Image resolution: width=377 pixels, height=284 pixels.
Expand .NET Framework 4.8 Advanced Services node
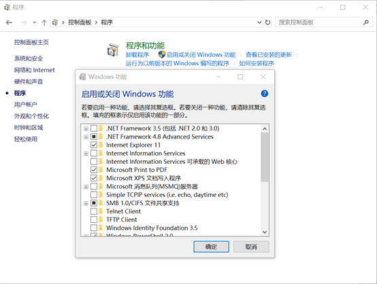[86, 137]
